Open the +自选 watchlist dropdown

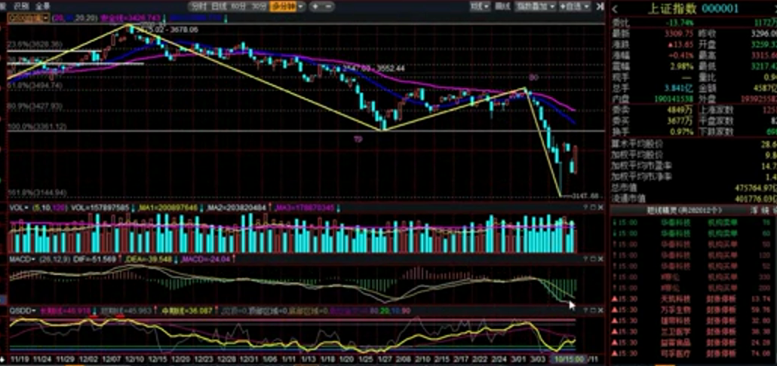point(575,7)
